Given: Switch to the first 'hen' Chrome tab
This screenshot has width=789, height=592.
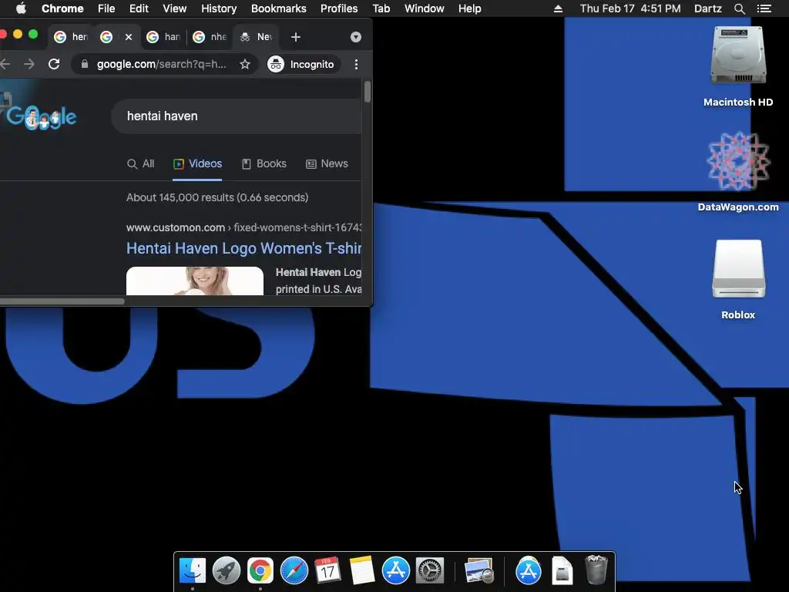Looking at the screenshot, I should (x=71, y=37).
